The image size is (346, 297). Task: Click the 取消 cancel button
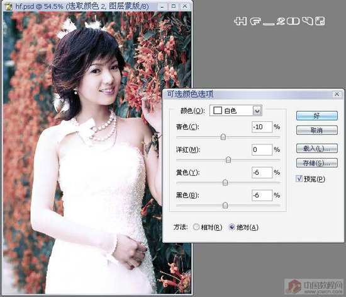(316, 131)
